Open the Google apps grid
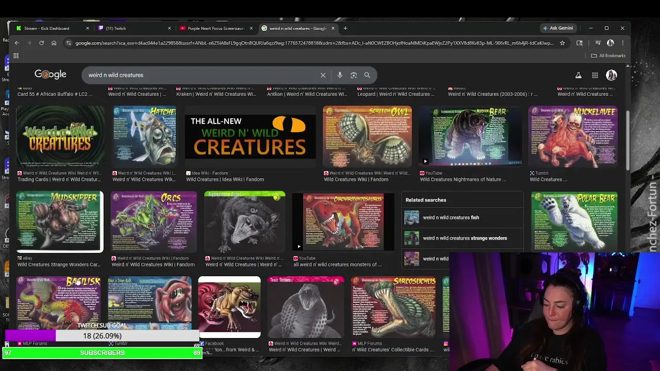The height and width of the screenshot is (371, 660). 595,75
